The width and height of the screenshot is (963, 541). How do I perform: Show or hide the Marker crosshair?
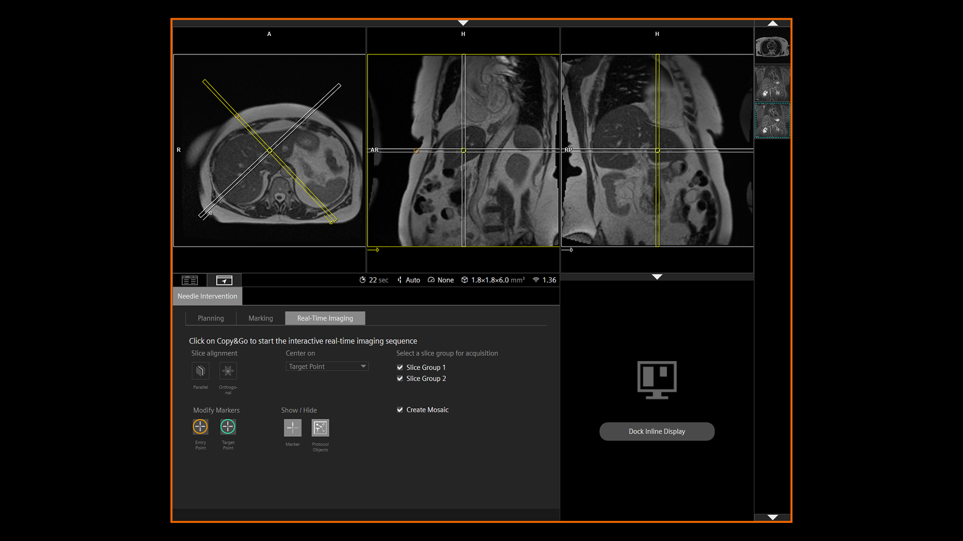[292, 427]
